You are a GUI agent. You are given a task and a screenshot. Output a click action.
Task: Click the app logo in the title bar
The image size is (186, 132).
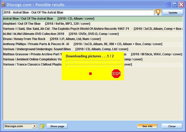tap(3, 5)
